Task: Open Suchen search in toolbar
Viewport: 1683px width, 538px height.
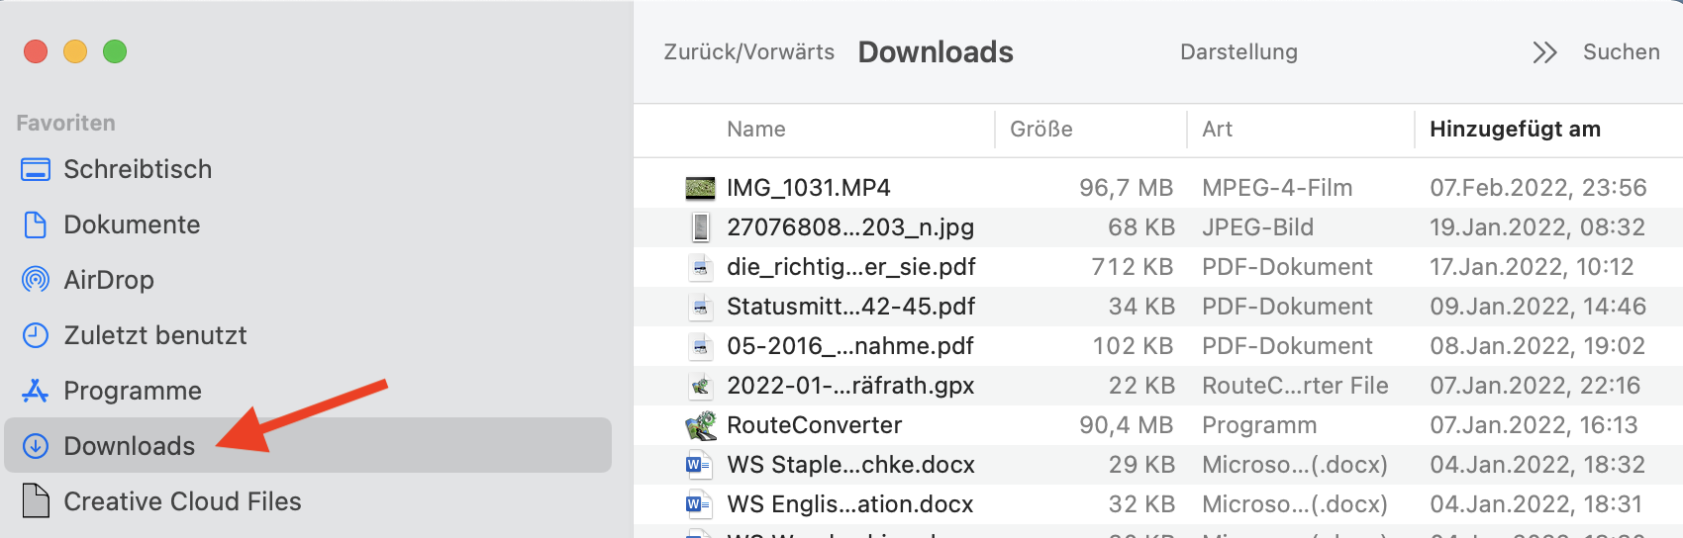Action: pos(1621,52)
